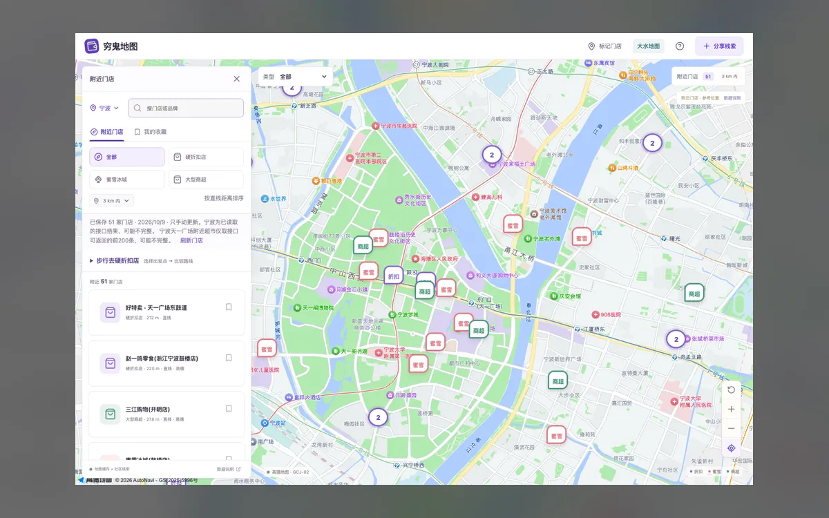
Task: Click the green bag icon of 三江购物
Action: (x=111, y=414)
